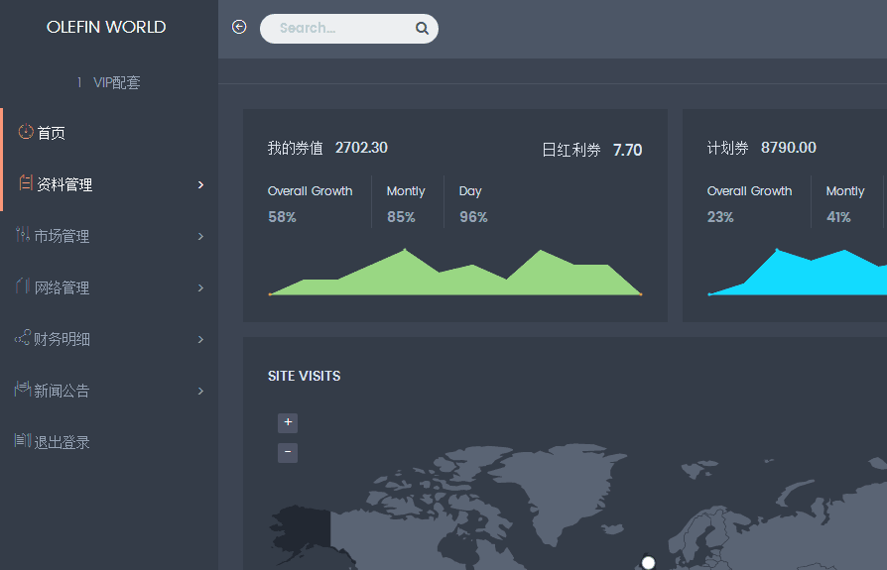Expand the 市场管理 submenu chevron
The height and width of the screenshot is (570, 887).
pos(200,236)
